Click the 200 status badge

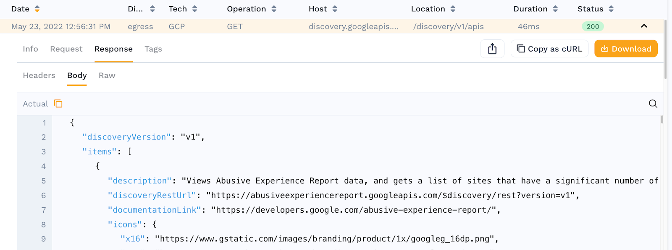pos(593,26)
